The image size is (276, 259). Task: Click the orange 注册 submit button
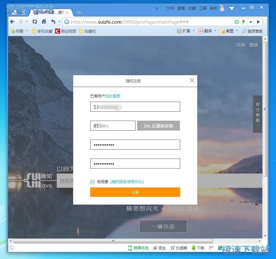[135, 192]
